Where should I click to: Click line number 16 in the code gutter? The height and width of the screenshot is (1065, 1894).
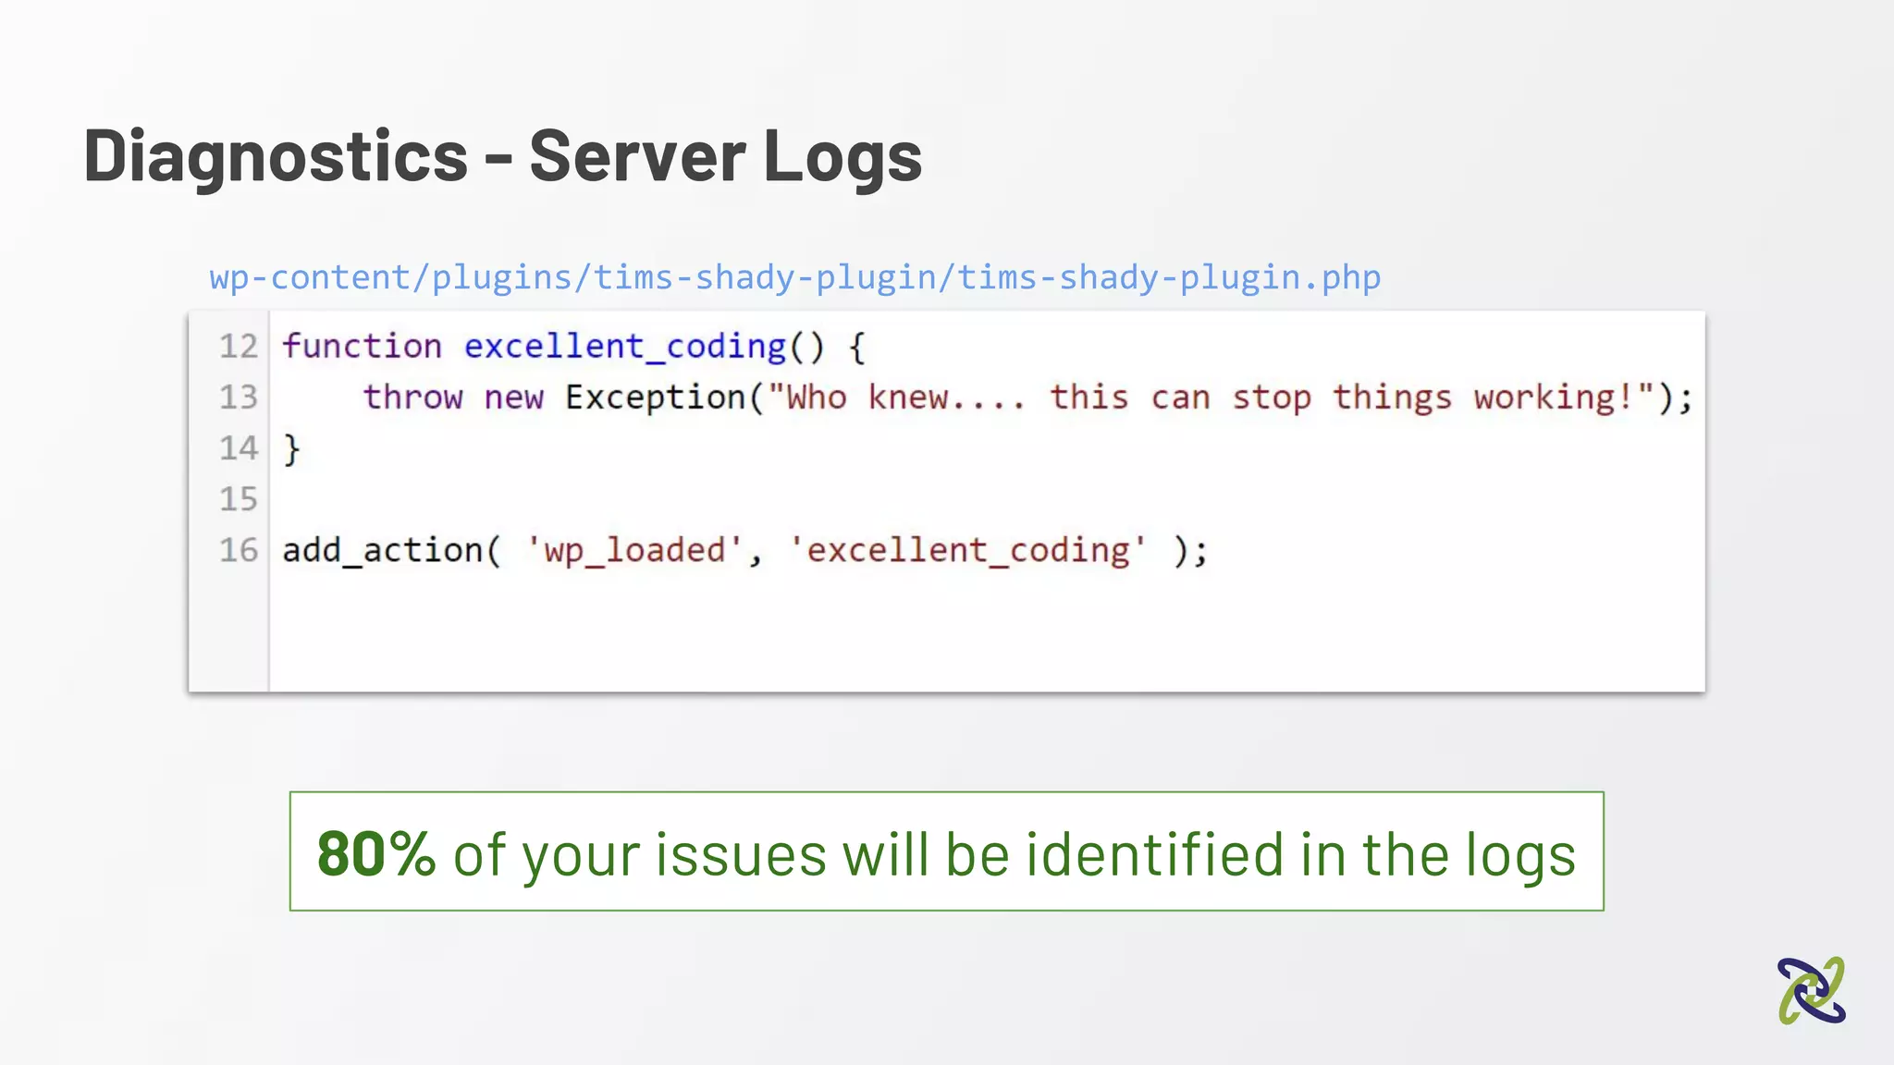238,550
